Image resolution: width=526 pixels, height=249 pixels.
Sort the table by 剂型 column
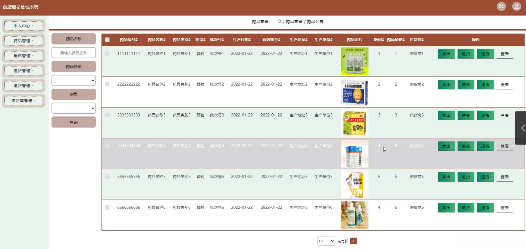point(201,40)
